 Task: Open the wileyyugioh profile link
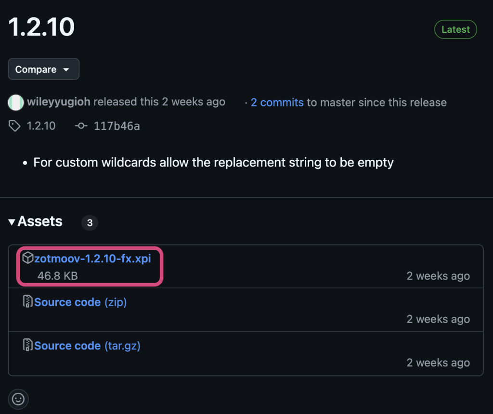click(59, 102)
